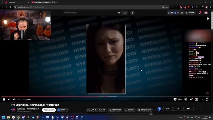
Task: Expand the Remix dropdown arrow
Action: [67, 110]
